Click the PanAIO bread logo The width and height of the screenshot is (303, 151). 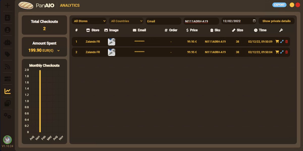[26, 5]
